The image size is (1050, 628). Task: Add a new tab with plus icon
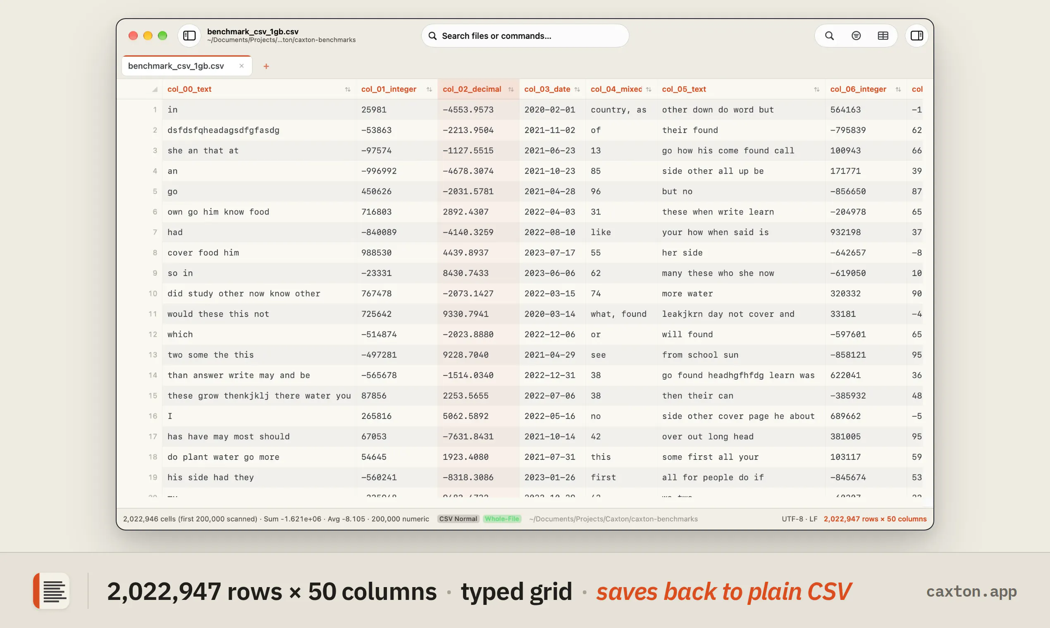point(266,66)
